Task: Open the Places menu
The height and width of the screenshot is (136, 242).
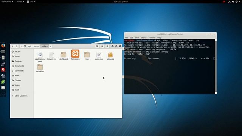Action: (x=20, y=2)
